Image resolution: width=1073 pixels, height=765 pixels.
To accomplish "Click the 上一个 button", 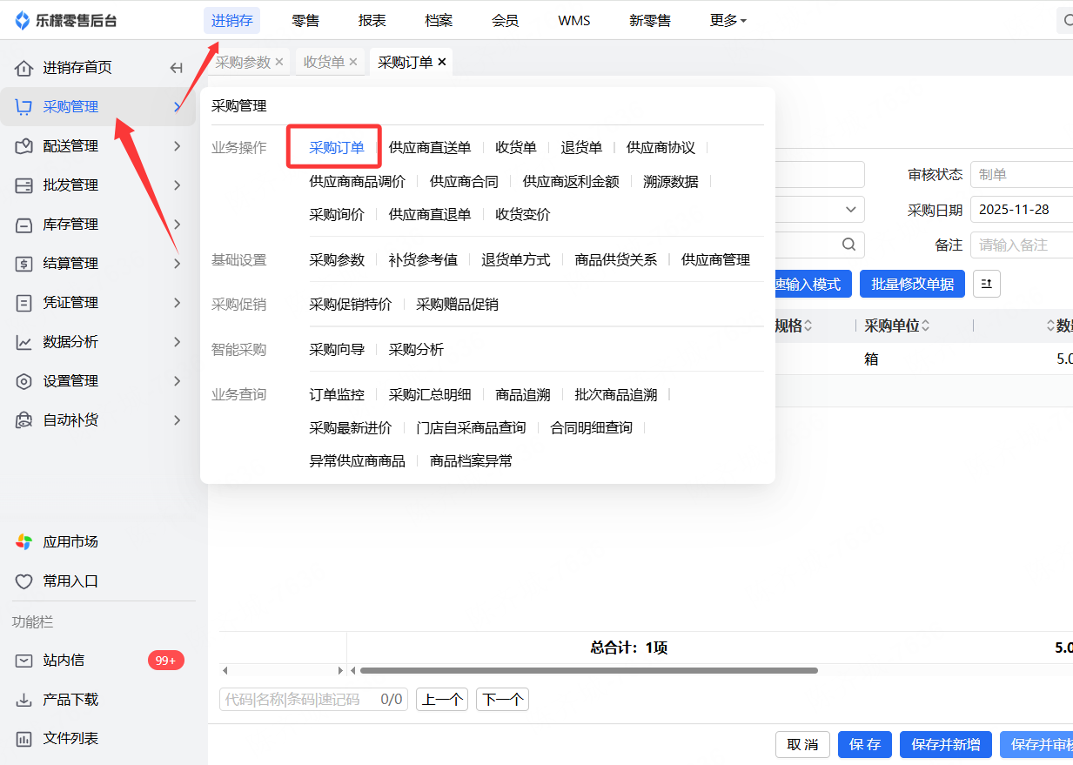I will pyautogui.click(x=442, y=699).
